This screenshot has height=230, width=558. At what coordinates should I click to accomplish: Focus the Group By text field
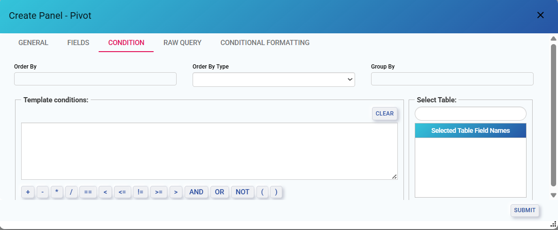pyautogui.click(x=452, y=79)
